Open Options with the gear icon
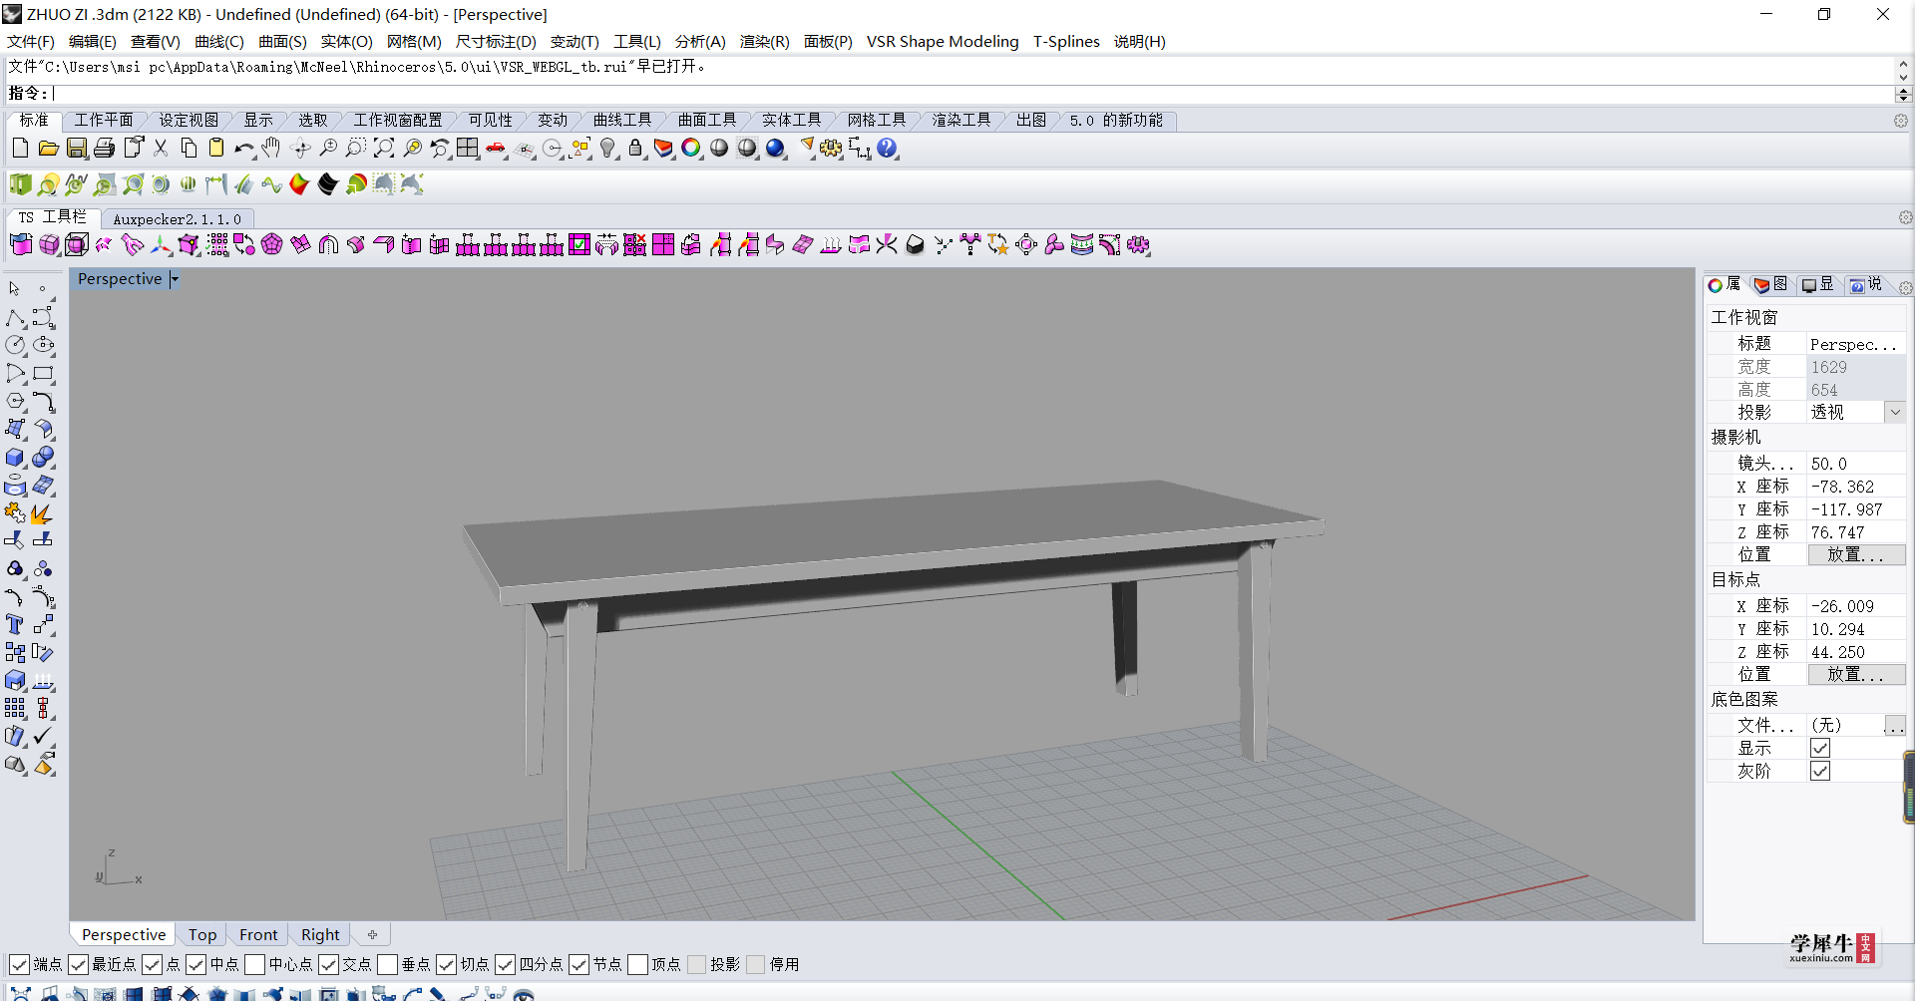1915x1001 pixels. point(831,149)
